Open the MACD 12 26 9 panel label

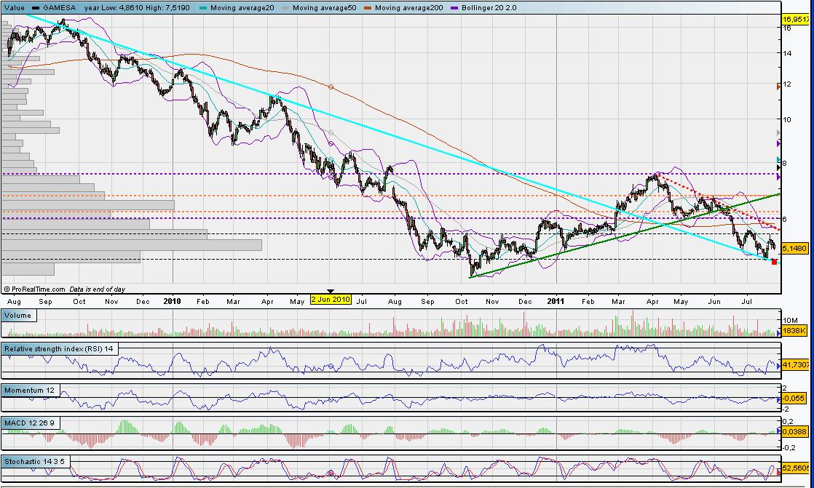click(30, 423)
